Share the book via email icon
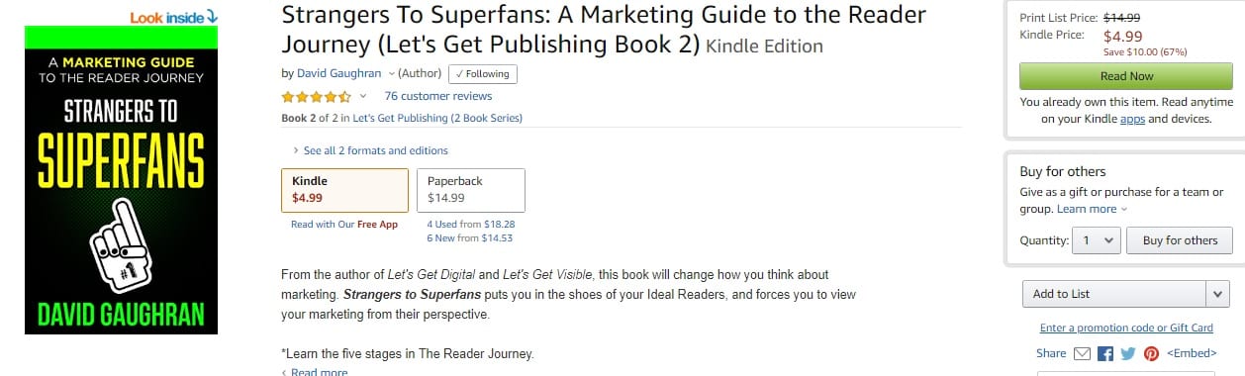The image size is (1245, 376). point(1082,353)
